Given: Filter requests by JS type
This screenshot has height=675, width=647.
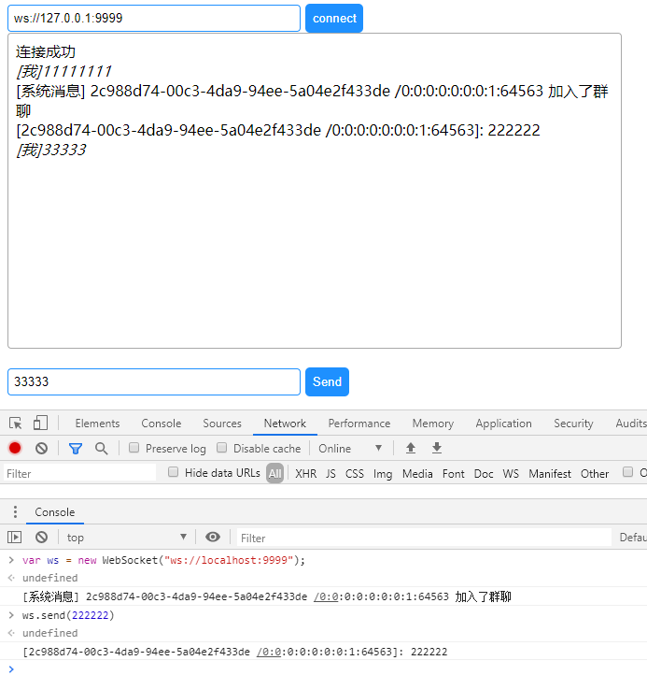Looking at the screenshot, I should pos(331,474).
